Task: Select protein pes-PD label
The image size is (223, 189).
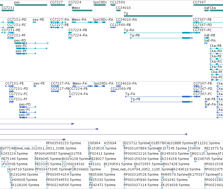Action: [25, 104]
